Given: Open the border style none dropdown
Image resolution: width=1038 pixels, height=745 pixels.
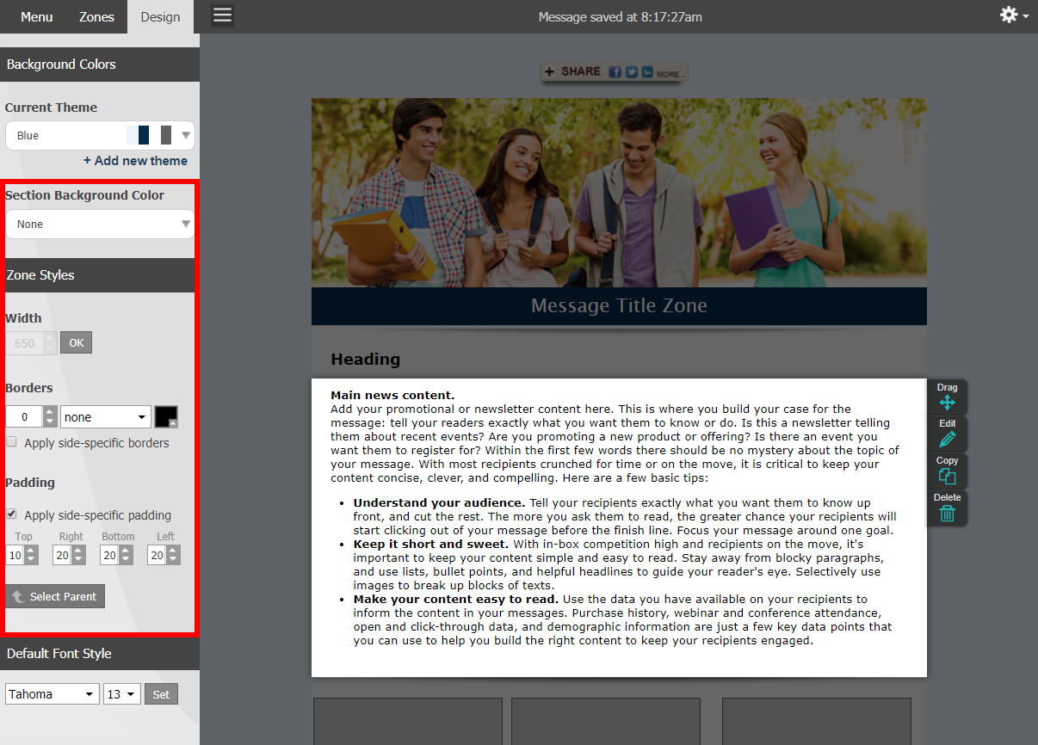Looking at the screenshot, I should point(105,417).
